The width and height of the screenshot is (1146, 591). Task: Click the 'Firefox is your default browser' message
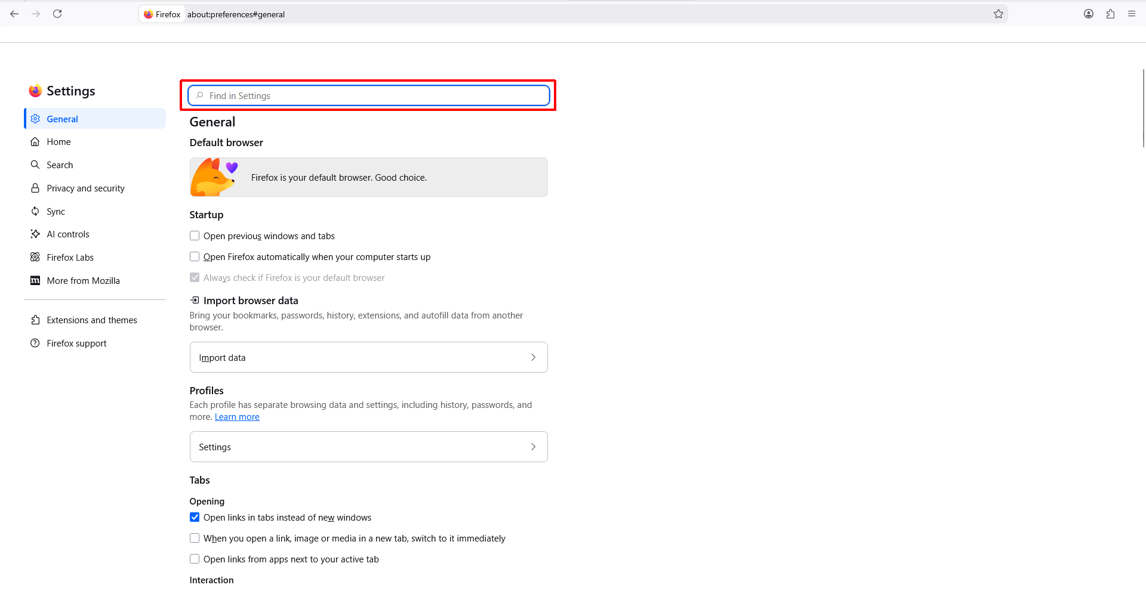tap(339, 178)
